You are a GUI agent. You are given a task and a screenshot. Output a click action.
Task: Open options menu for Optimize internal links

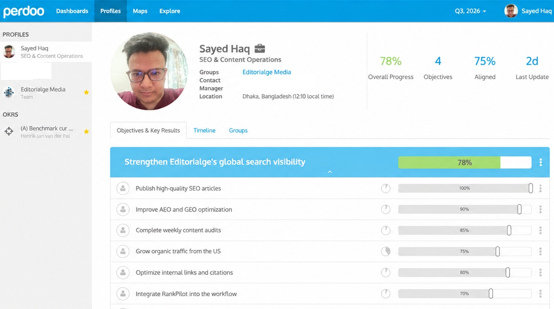[540, 273]
